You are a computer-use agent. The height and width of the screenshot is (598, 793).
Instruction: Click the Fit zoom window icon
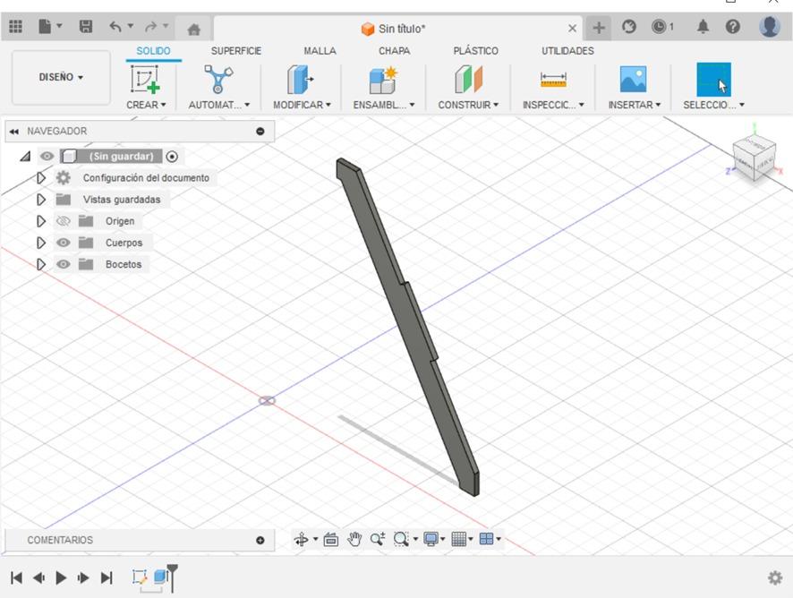pyautogui.click(x=401, y=539)
